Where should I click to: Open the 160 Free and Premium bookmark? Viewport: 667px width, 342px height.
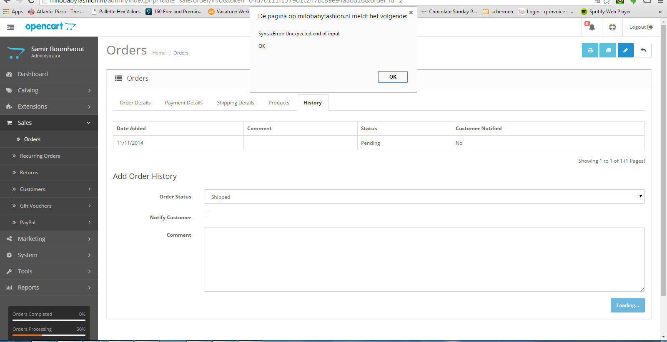tap(174, 12)
